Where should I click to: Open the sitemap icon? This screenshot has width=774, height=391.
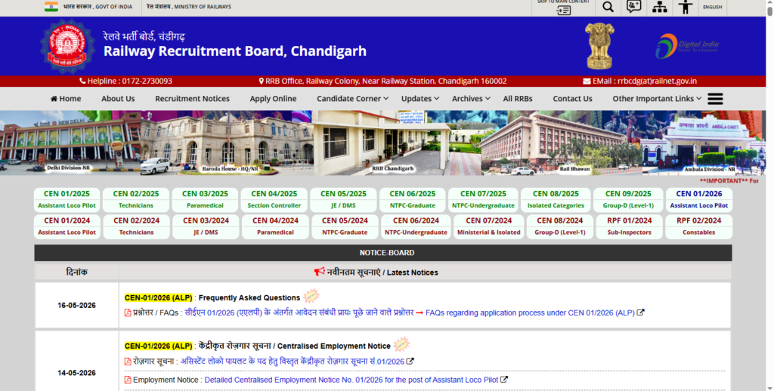coord(659,7)
